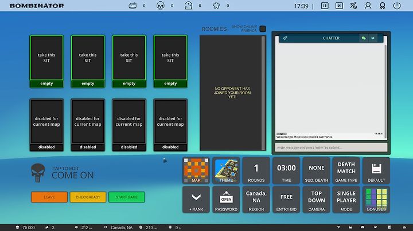Click the skull avatar beside room name

click(x=38, y=173)
